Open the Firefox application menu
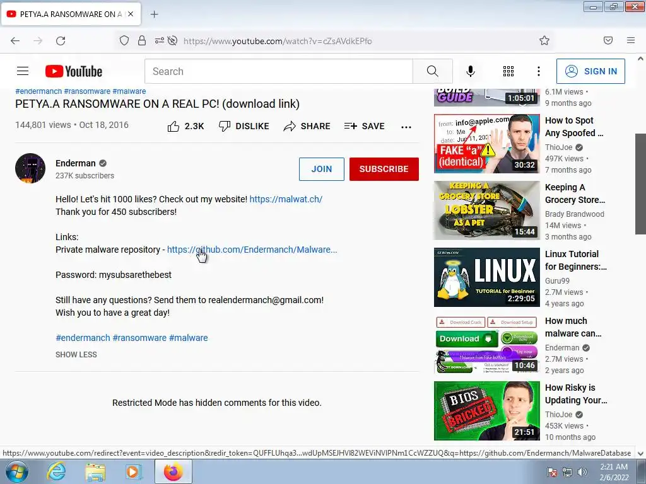The image size is (646, 484). (631, 40)
